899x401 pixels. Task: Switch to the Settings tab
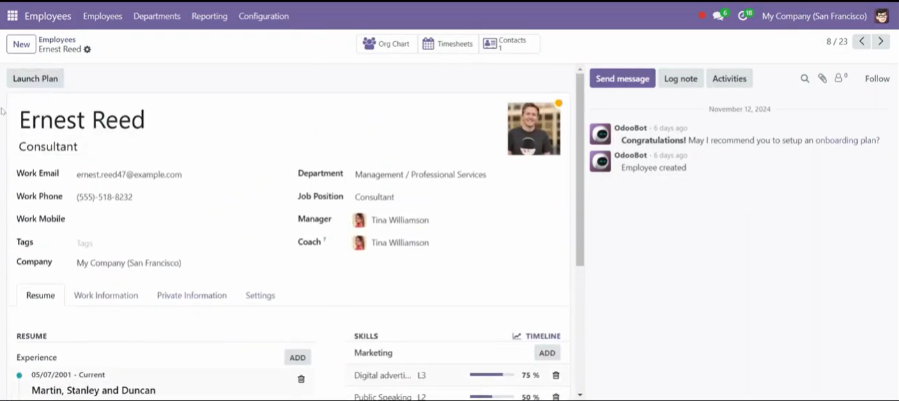pos(260,295)
